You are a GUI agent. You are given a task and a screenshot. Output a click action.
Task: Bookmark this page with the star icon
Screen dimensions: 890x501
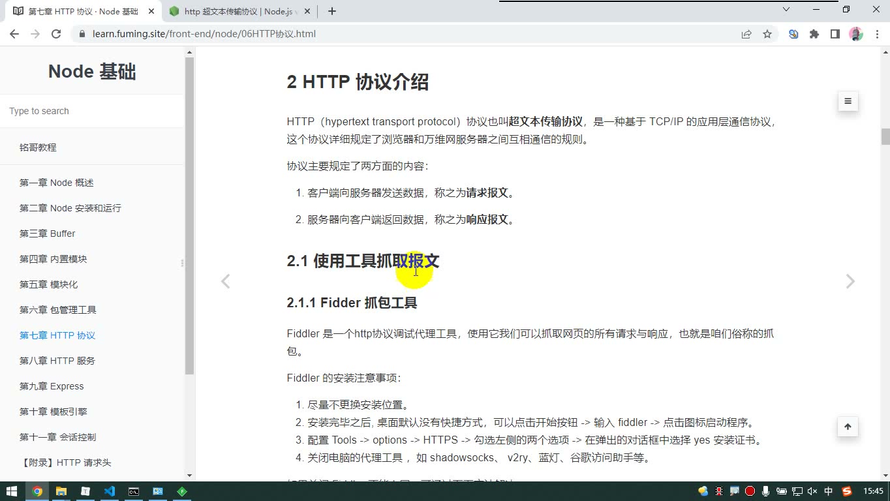point(767,34)
